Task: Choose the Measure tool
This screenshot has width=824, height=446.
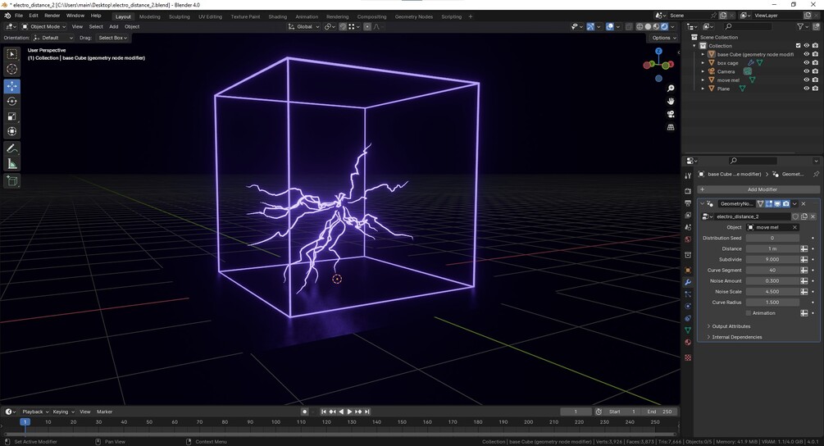Action: coord(12,164)
